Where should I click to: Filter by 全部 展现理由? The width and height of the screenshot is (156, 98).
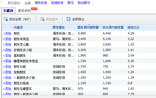point(27,3)
